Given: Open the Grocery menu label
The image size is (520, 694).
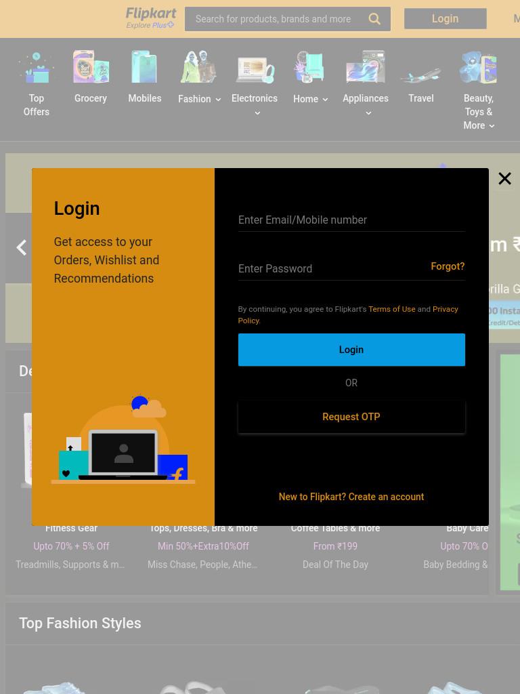Looking at the screenshot, I should pyautogui.click(x=91, y=98).
